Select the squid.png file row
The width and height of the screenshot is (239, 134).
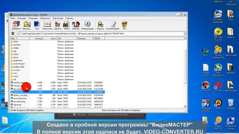58,92
